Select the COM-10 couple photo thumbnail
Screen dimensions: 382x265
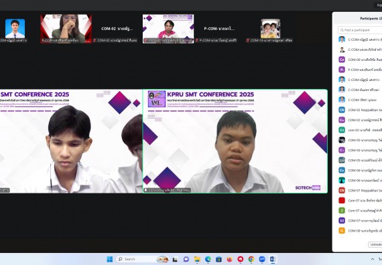(271, 29)
